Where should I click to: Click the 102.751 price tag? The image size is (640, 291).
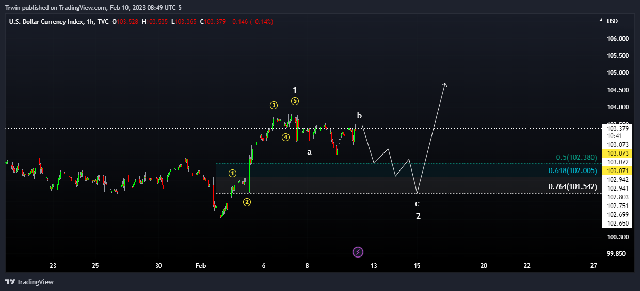click(x=617, y=206)
